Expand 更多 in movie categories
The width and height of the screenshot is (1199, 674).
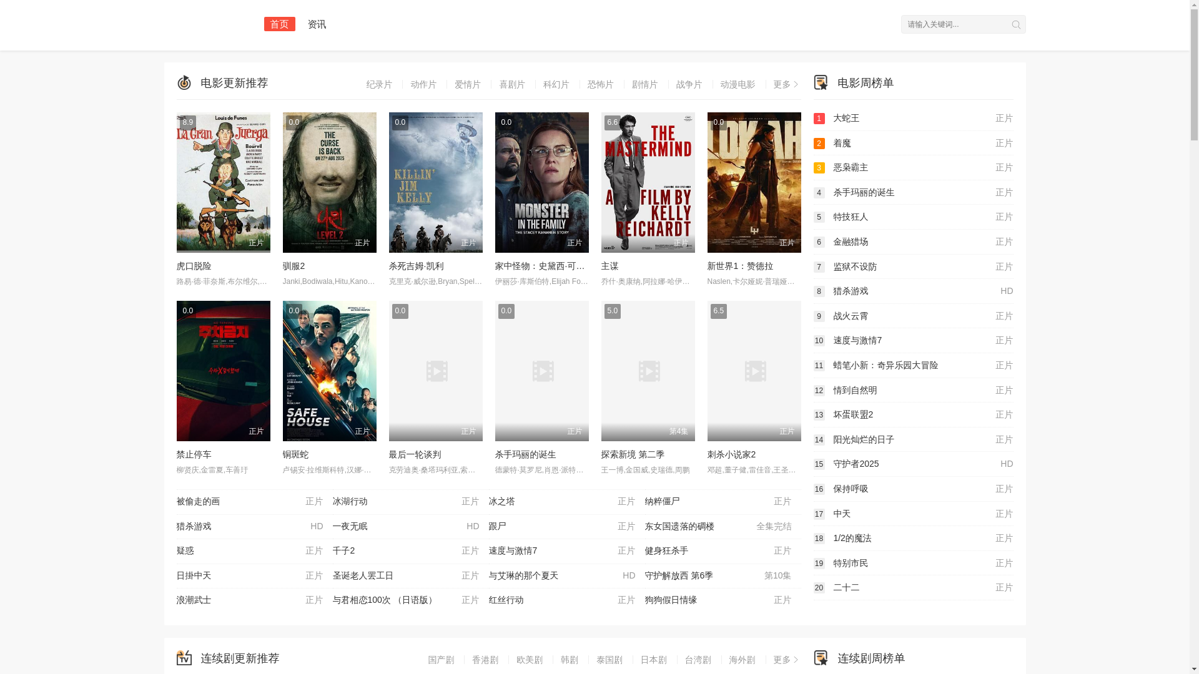[786, 84]
